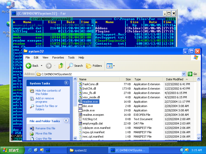Image resolution: width=206 pixels, height=154 pixels.
Task: Collapse the System Tasks panel
Action: pyautogui.click(x=66, y=83)
